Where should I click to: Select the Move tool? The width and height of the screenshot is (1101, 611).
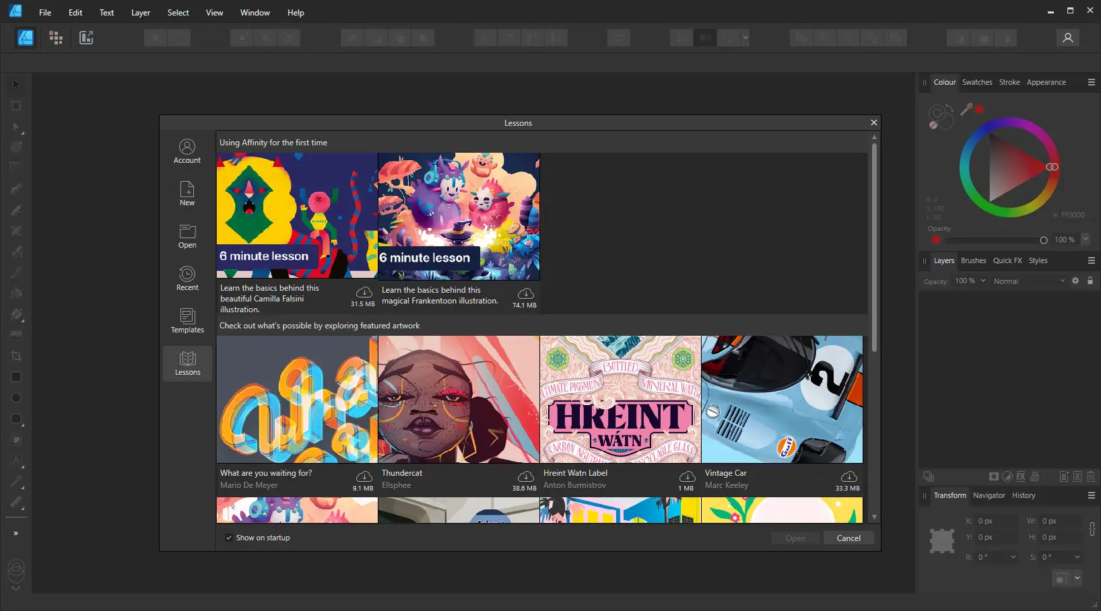pos(16,85)
